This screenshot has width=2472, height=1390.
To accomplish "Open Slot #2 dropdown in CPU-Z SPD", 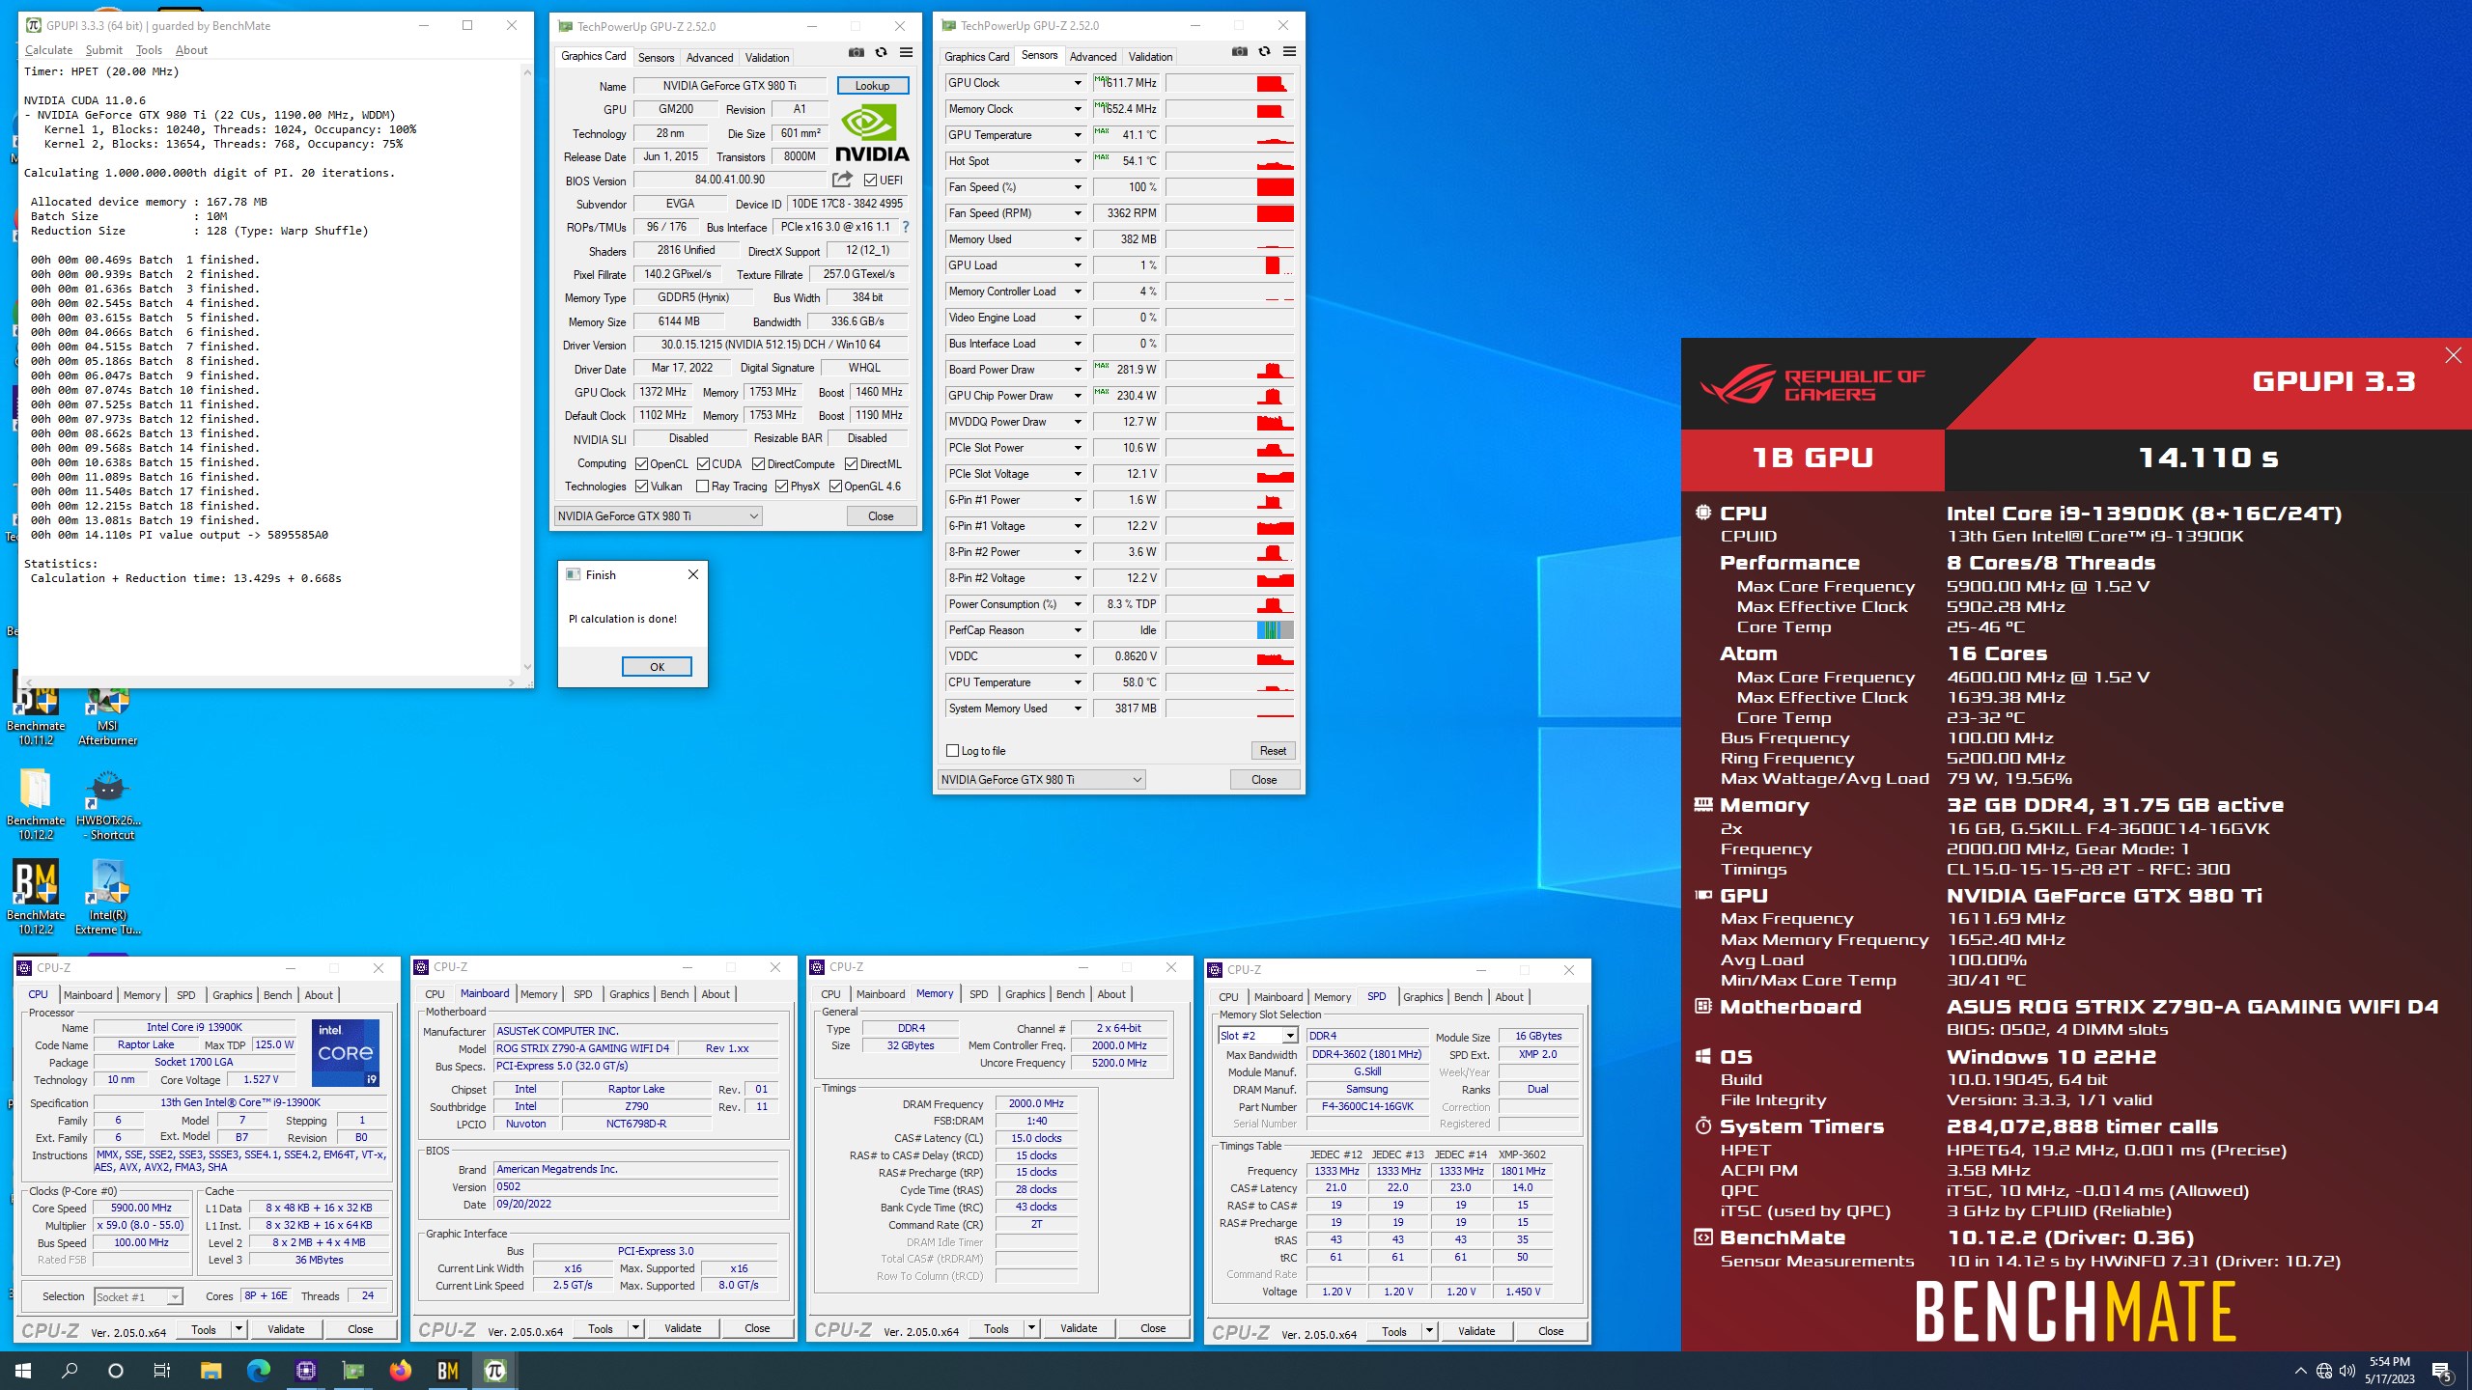I will 1289,1036.
